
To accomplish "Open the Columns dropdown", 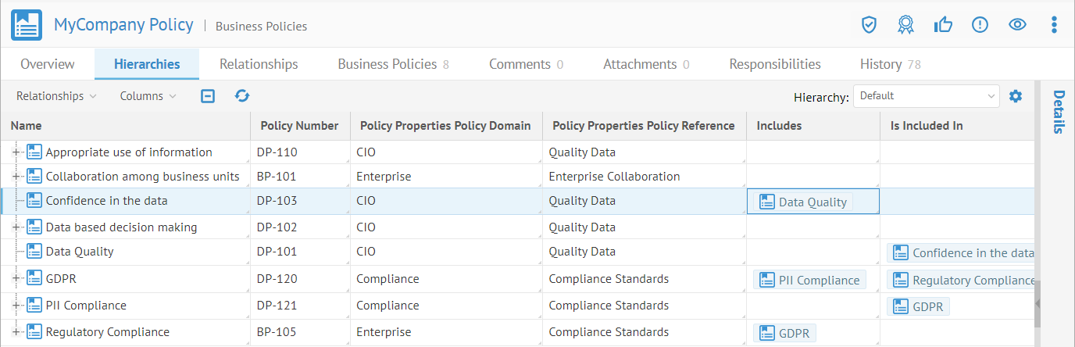I will coord(148,96).
